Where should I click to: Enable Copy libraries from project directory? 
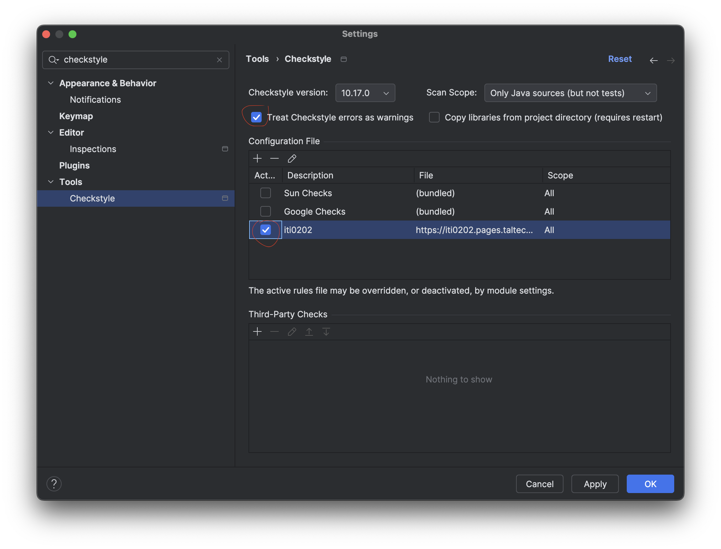pos(434,118)
